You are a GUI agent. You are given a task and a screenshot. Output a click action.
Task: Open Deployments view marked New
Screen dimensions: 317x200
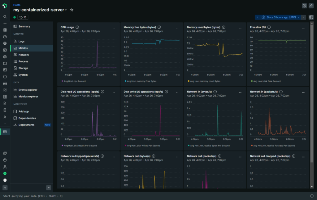tap(32, 125)
